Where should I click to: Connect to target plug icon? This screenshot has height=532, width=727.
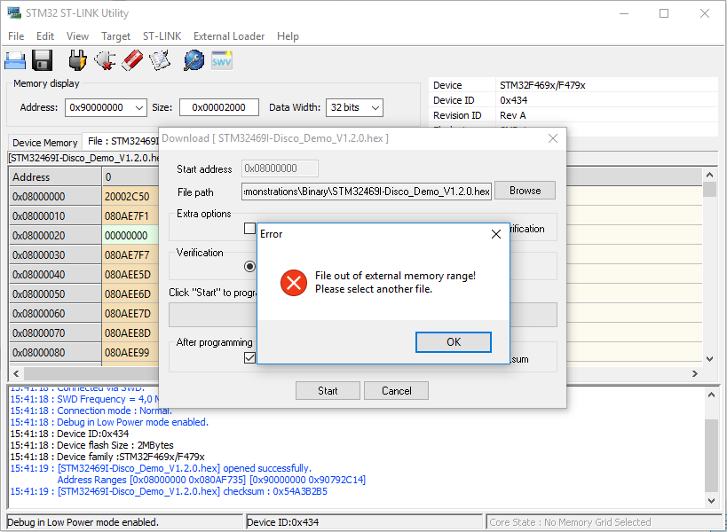pyautogui.click(x=77, y=60)
